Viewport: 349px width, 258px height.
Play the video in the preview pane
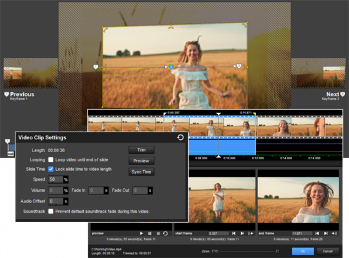pos(141,233)
